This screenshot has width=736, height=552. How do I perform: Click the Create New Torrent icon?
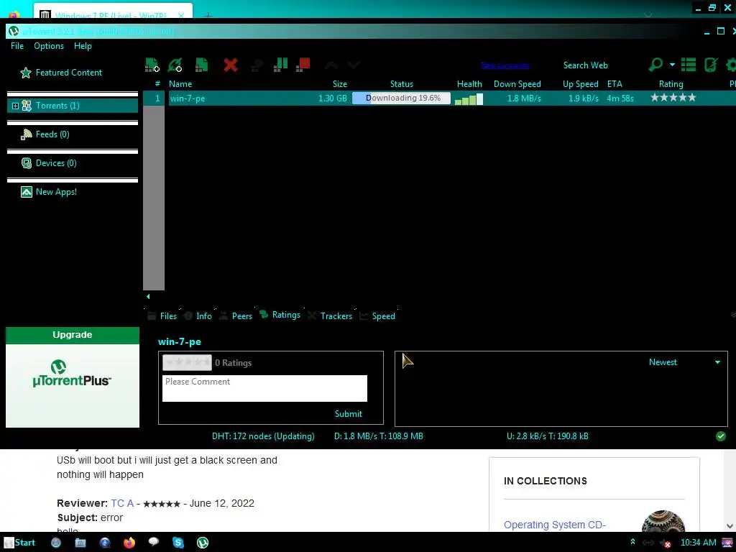click(x=202, y=65)
